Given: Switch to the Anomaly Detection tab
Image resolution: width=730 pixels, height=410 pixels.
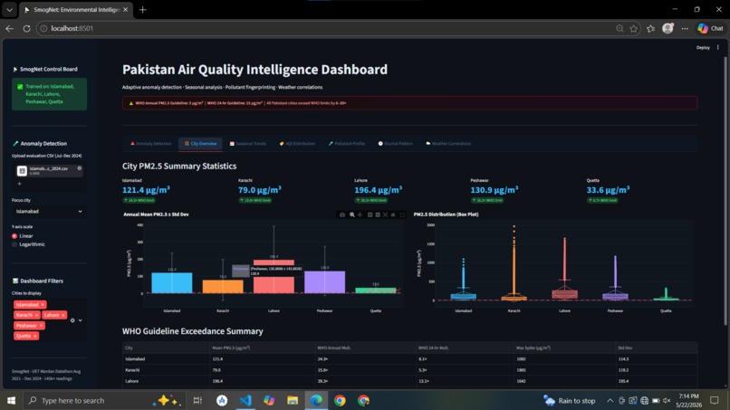Looking at the screenshot, I should pos(151,144).
